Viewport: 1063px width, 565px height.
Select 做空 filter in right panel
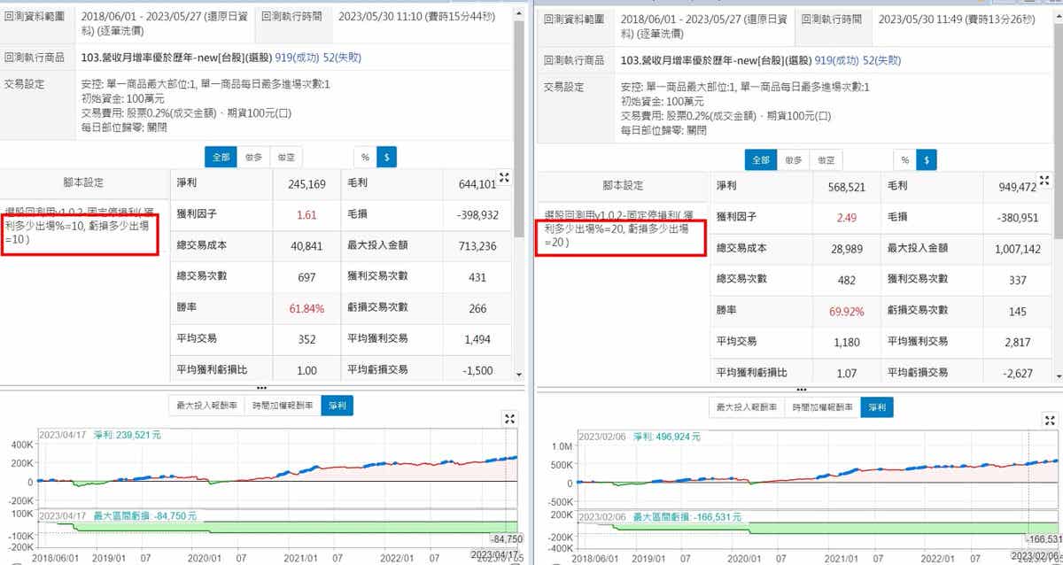(826, 159)
